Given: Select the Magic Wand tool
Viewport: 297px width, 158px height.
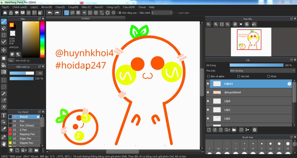Looking at the screenshot, I should click(x=3, y=94).
